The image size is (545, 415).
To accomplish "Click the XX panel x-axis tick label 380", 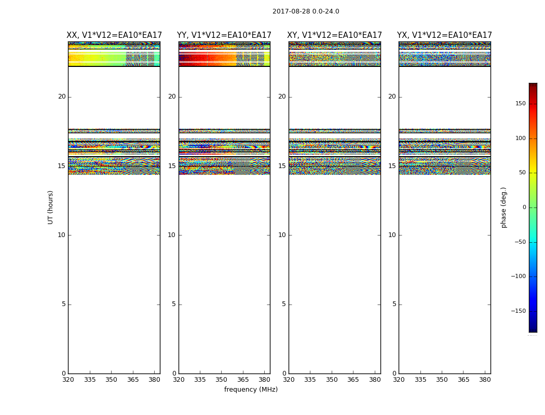I will click(155, 380).
